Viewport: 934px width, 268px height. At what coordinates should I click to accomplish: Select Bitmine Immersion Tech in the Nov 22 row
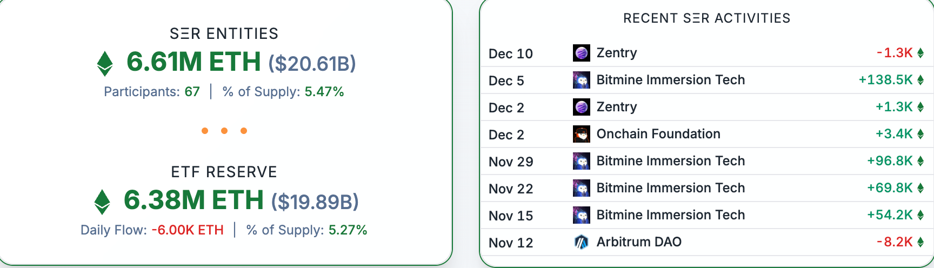[670, 188]
